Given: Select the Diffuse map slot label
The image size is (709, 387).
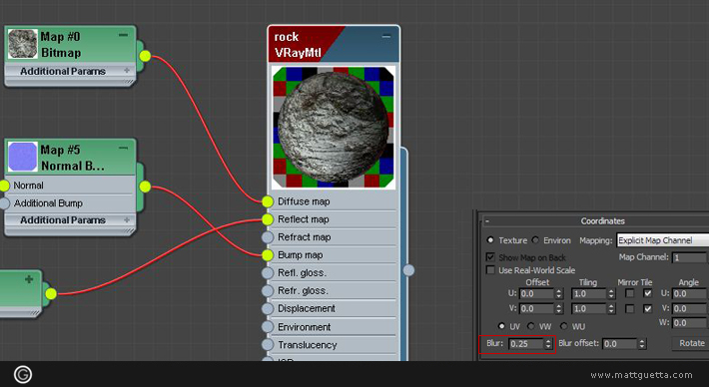Looking at the screenshot, I should 304,201.
